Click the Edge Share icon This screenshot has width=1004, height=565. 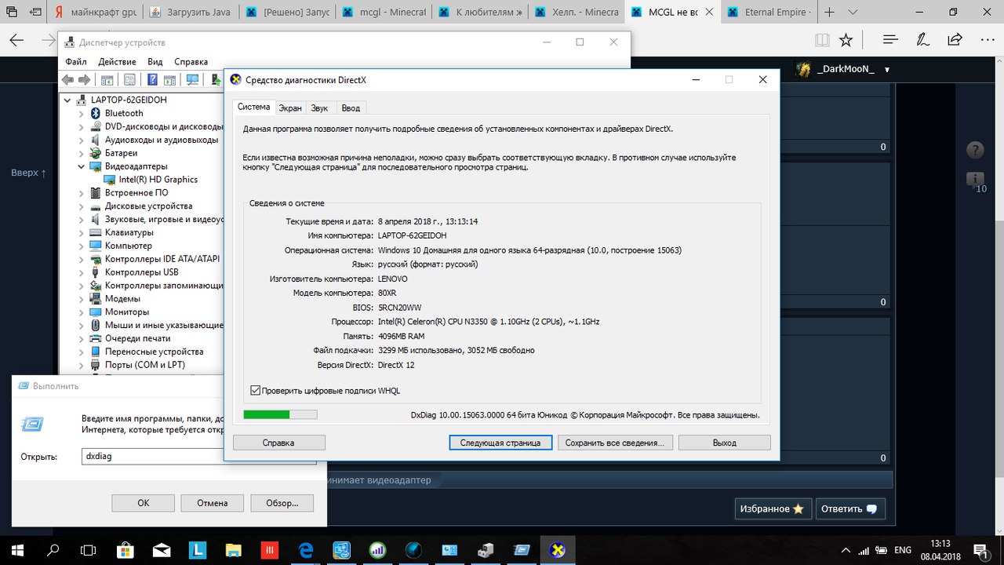coord(955,39)
